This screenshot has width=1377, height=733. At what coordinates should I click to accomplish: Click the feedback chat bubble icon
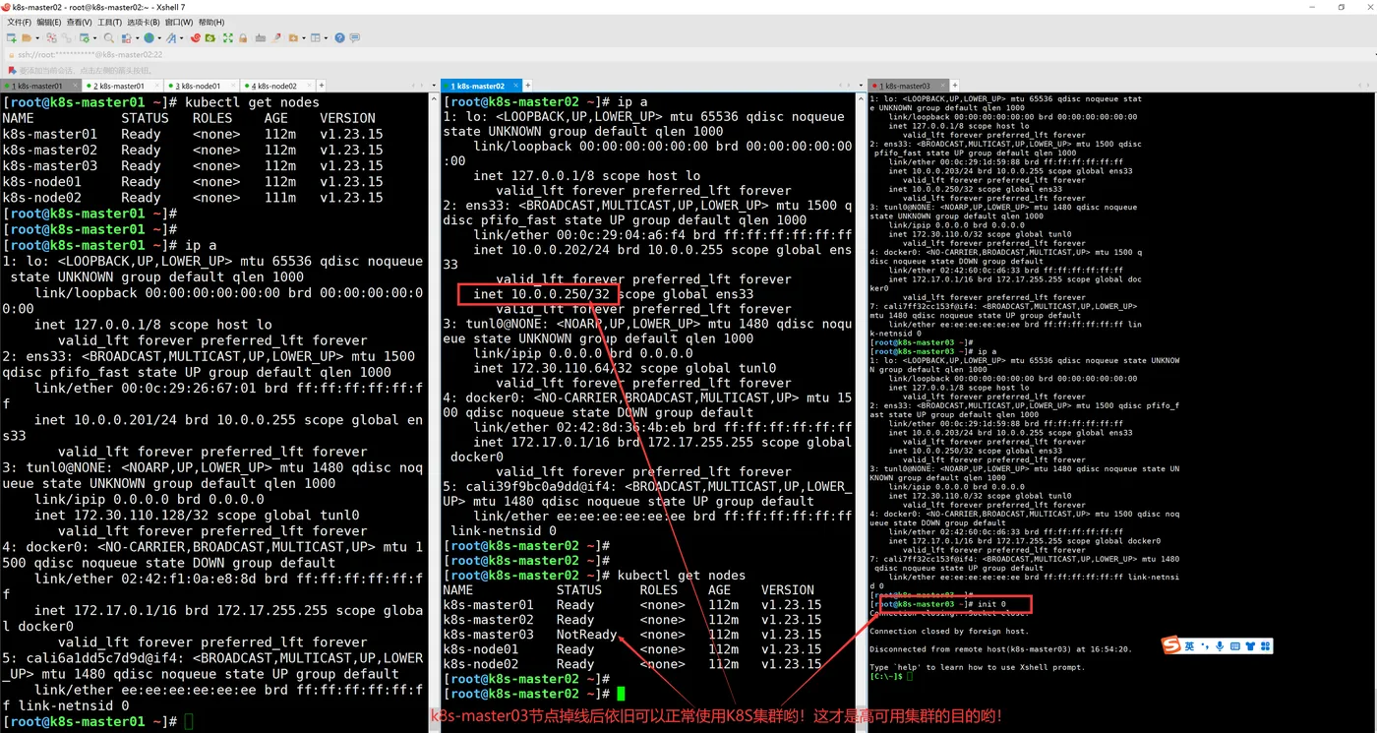click(x=354, y=37)
